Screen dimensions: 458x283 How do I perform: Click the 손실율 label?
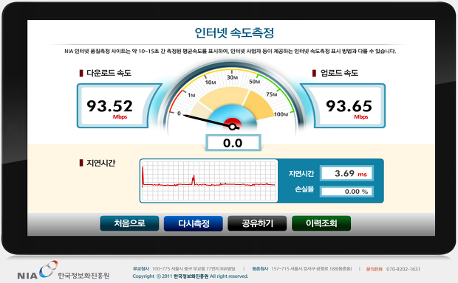coord(304,189)
